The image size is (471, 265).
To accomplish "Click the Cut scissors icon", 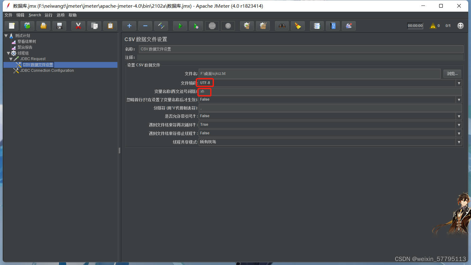I will tap(78, 26).
